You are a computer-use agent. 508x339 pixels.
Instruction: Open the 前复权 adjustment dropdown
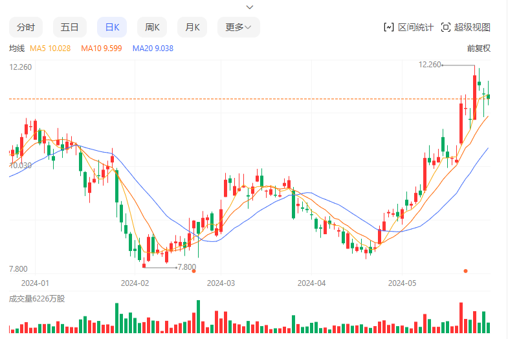[x=478, y=49]
